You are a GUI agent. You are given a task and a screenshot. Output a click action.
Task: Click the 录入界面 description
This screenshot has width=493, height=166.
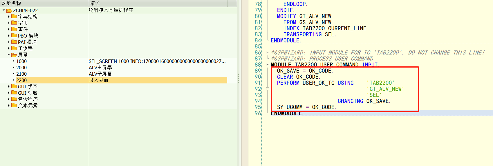click(x=98, y=80)
